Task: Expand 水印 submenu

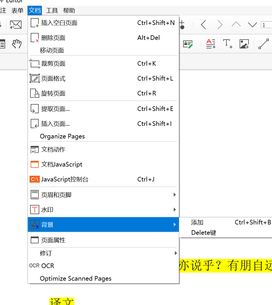Action: pyautogui.click(x=103, y=210)
